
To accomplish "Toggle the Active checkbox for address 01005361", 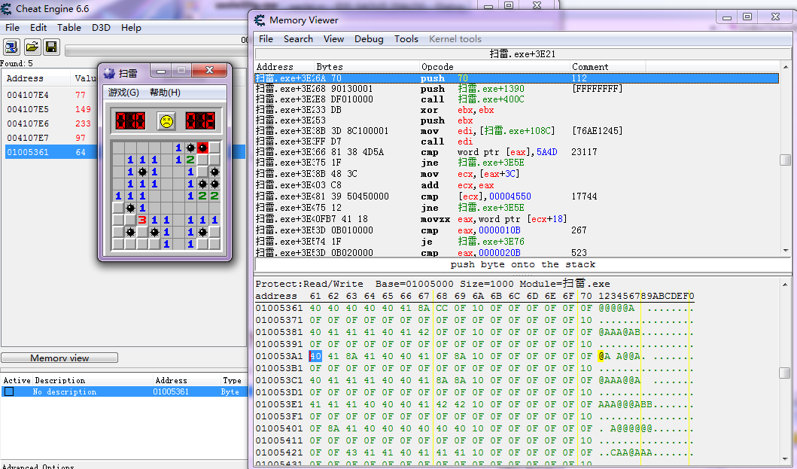I will (9, 391).
